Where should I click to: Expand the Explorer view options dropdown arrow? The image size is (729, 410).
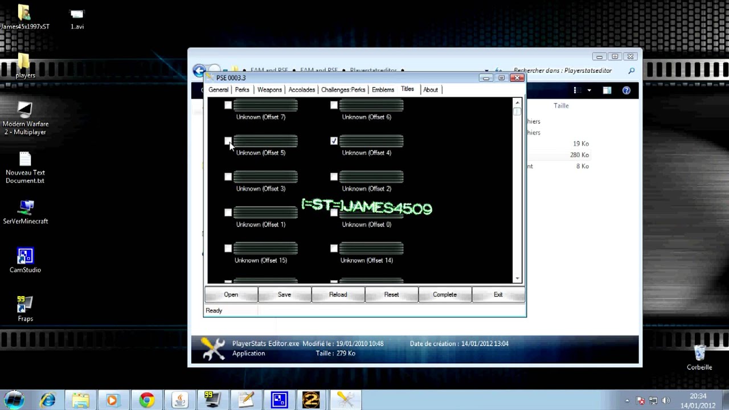pos(589,91)
